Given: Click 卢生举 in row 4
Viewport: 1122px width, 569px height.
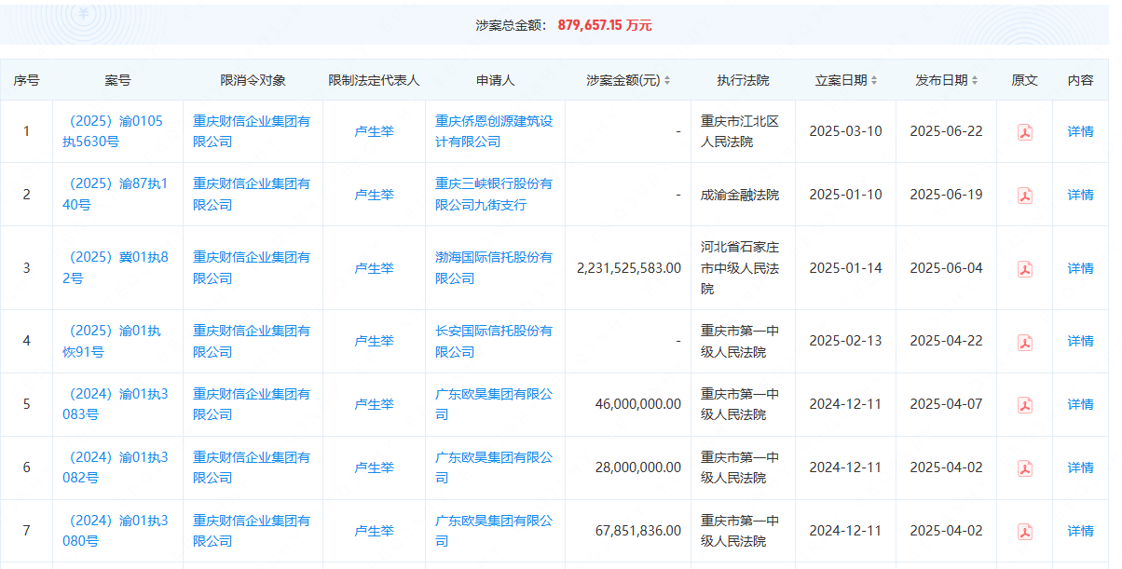Looking at the screenshot, I should coord(375,341).
